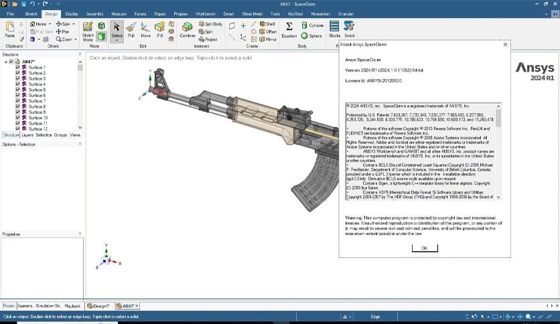Viewport: 560px width, 324px height.
Task: Select the Move tool
Action: 145,29
